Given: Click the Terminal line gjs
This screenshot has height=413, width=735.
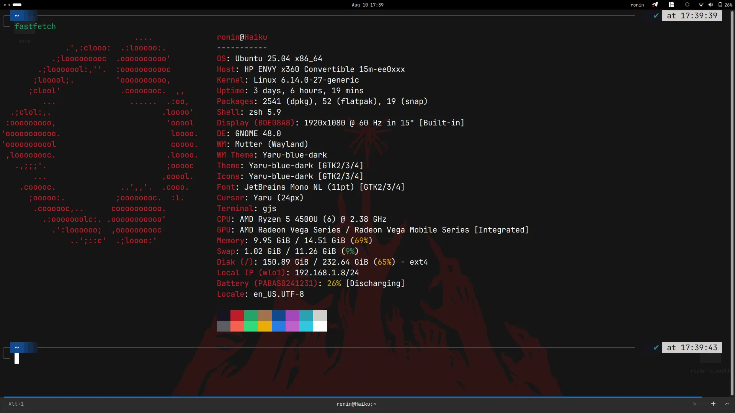Looking at the screenshot, I should click(247, 208).
